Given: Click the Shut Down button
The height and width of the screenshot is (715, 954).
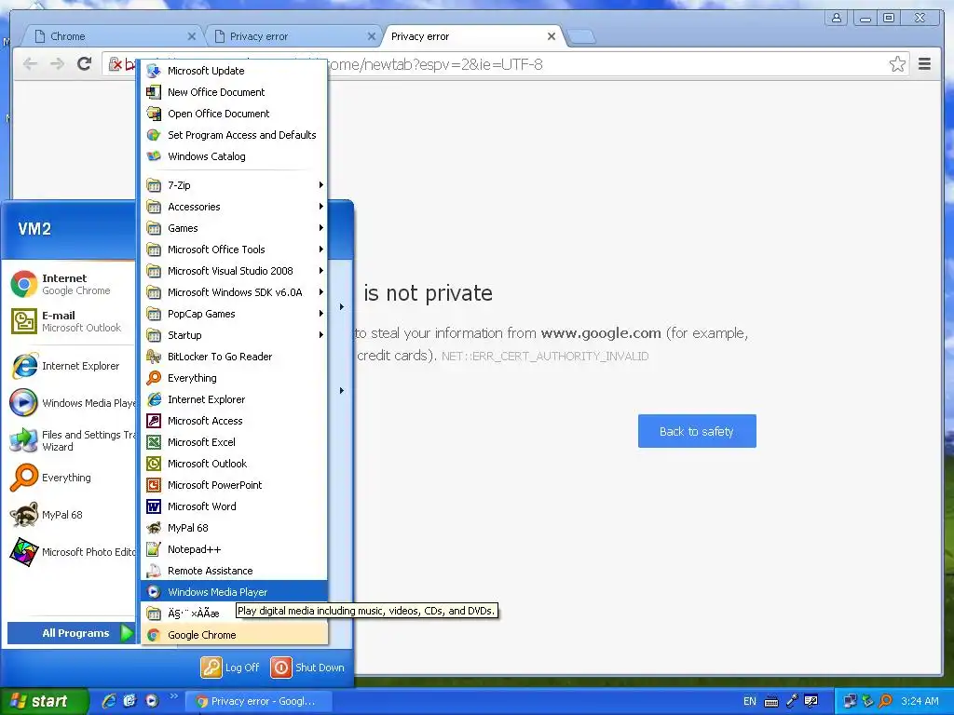Looking at the screenshot, I should (307, 667).
